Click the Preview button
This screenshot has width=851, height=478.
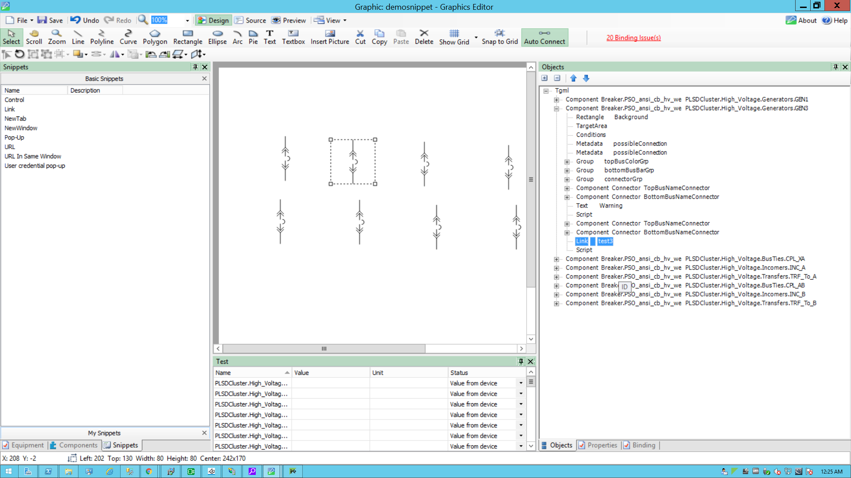(x=289, y=20)
